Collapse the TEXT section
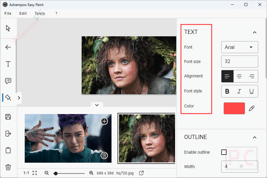Image resolution: width=267 pixels, height=178 pixels. [255, 32]
